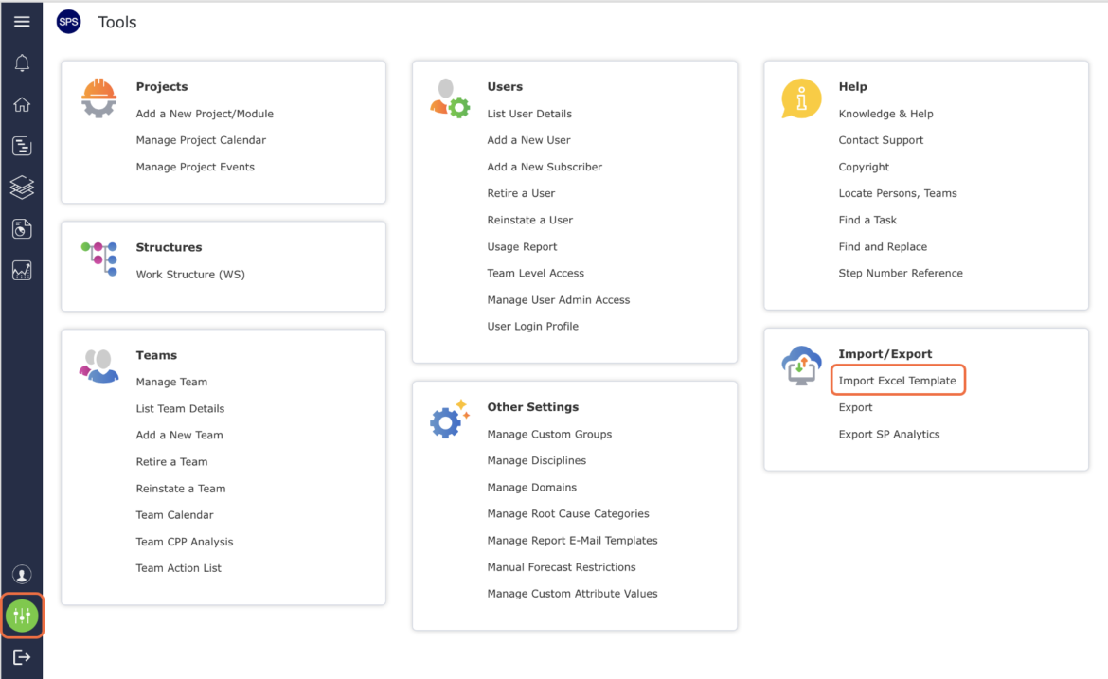This screenshot has width=1108, height=679.
Task: Open Team CPP Analysis
Action: tap(185, 542)
